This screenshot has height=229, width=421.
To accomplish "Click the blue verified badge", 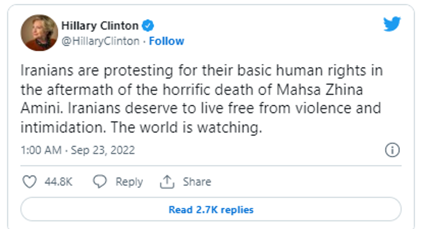I will tap(149, 25).
